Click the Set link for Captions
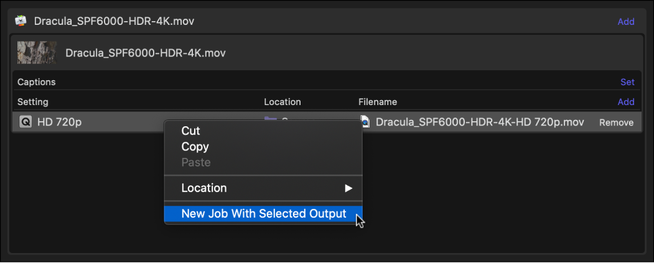654x263 pixels. click(x=627, y=82)
